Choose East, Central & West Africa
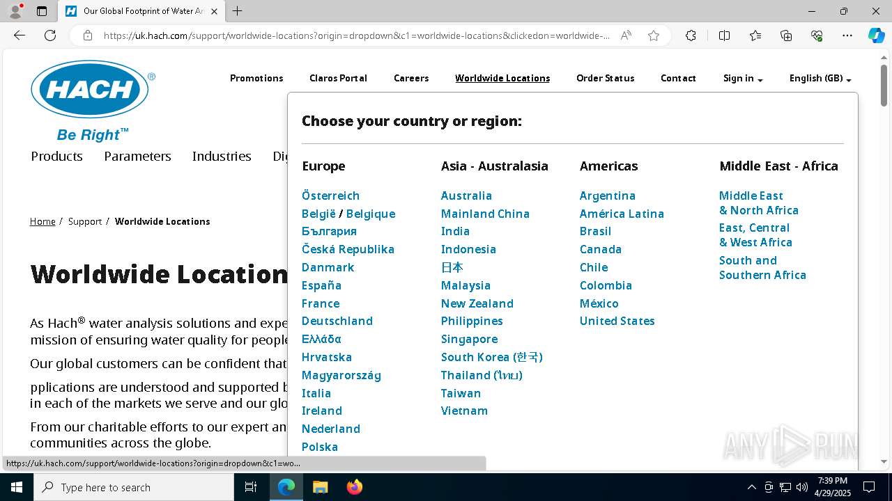892x501 pixels. [x=755, y=235]
